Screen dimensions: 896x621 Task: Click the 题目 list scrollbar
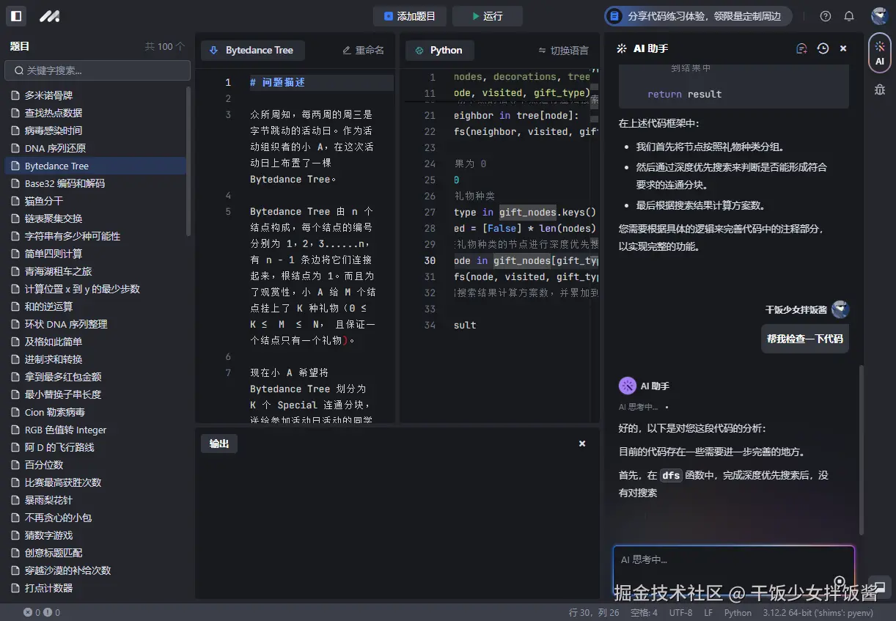[188, 161]
